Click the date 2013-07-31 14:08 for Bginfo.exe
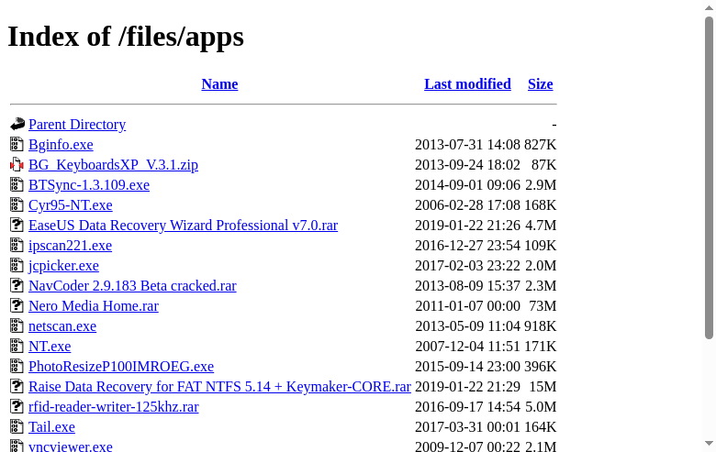716x452 pixels. pyautogui.click(x=467, y=145)
